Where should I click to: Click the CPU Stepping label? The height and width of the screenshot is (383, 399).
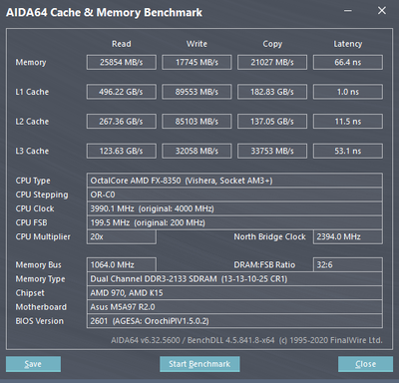pos(42,195)
